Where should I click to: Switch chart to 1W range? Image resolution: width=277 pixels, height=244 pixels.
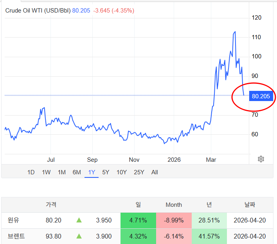pos(46,172)
